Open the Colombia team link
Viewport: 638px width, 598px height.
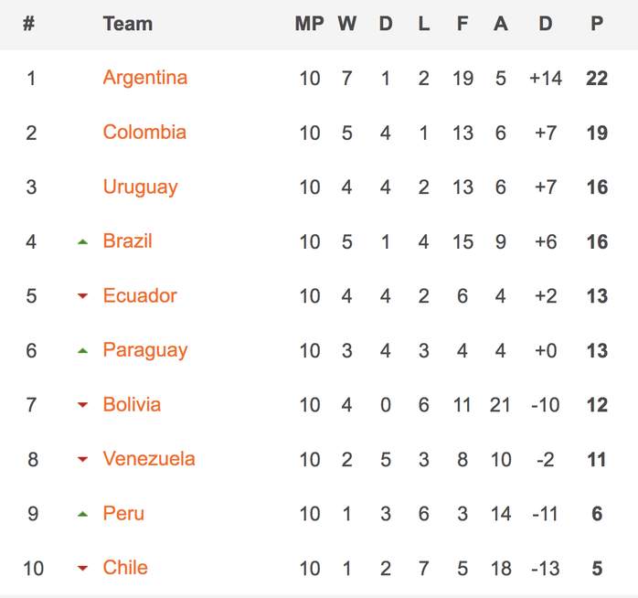(144, 133)
